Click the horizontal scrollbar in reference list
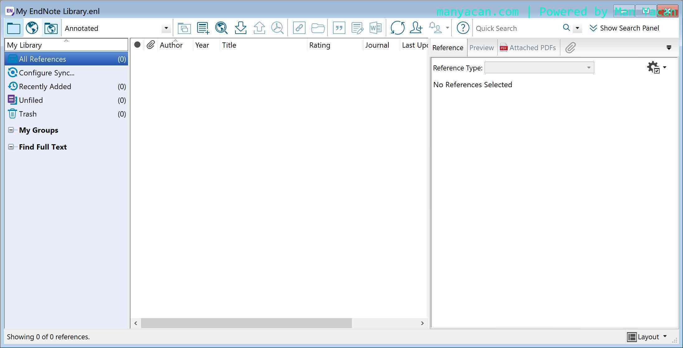683x348 pixels. (246, 323)
